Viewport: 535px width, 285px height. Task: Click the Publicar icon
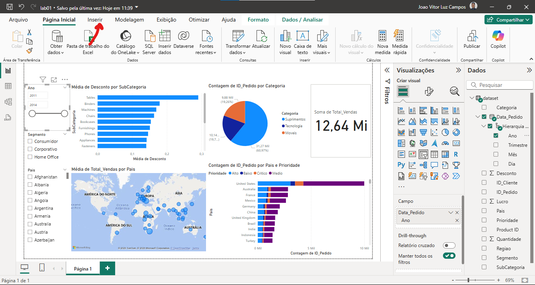coord(472,36)
